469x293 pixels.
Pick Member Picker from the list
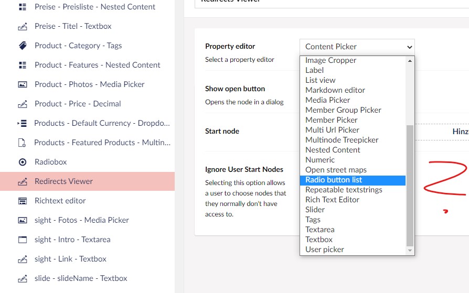353,120
